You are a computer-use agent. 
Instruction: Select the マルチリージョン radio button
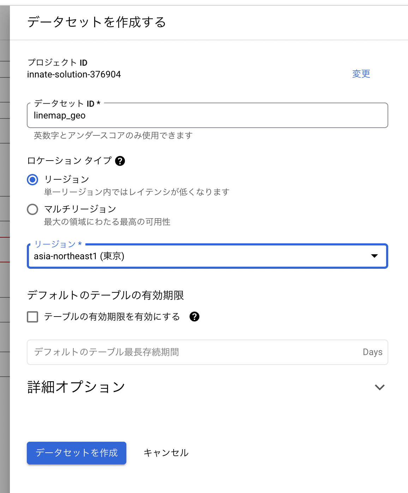pos(32,209)
